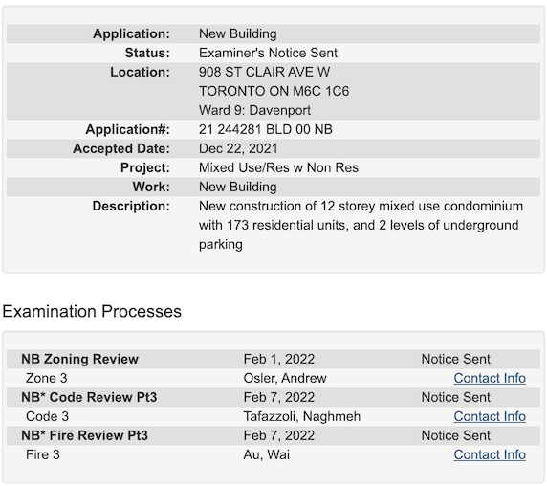Click the Zone 3 row label

click(x=47, y=378)
